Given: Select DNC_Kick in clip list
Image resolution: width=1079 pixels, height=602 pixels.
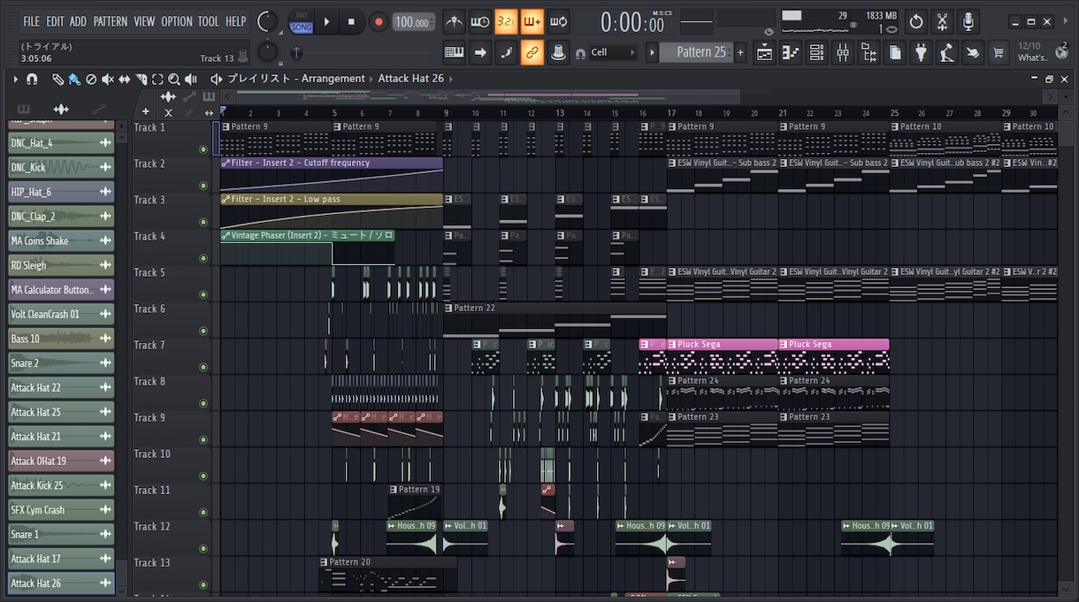Looking at the screenshot, I should coord(61,167).
